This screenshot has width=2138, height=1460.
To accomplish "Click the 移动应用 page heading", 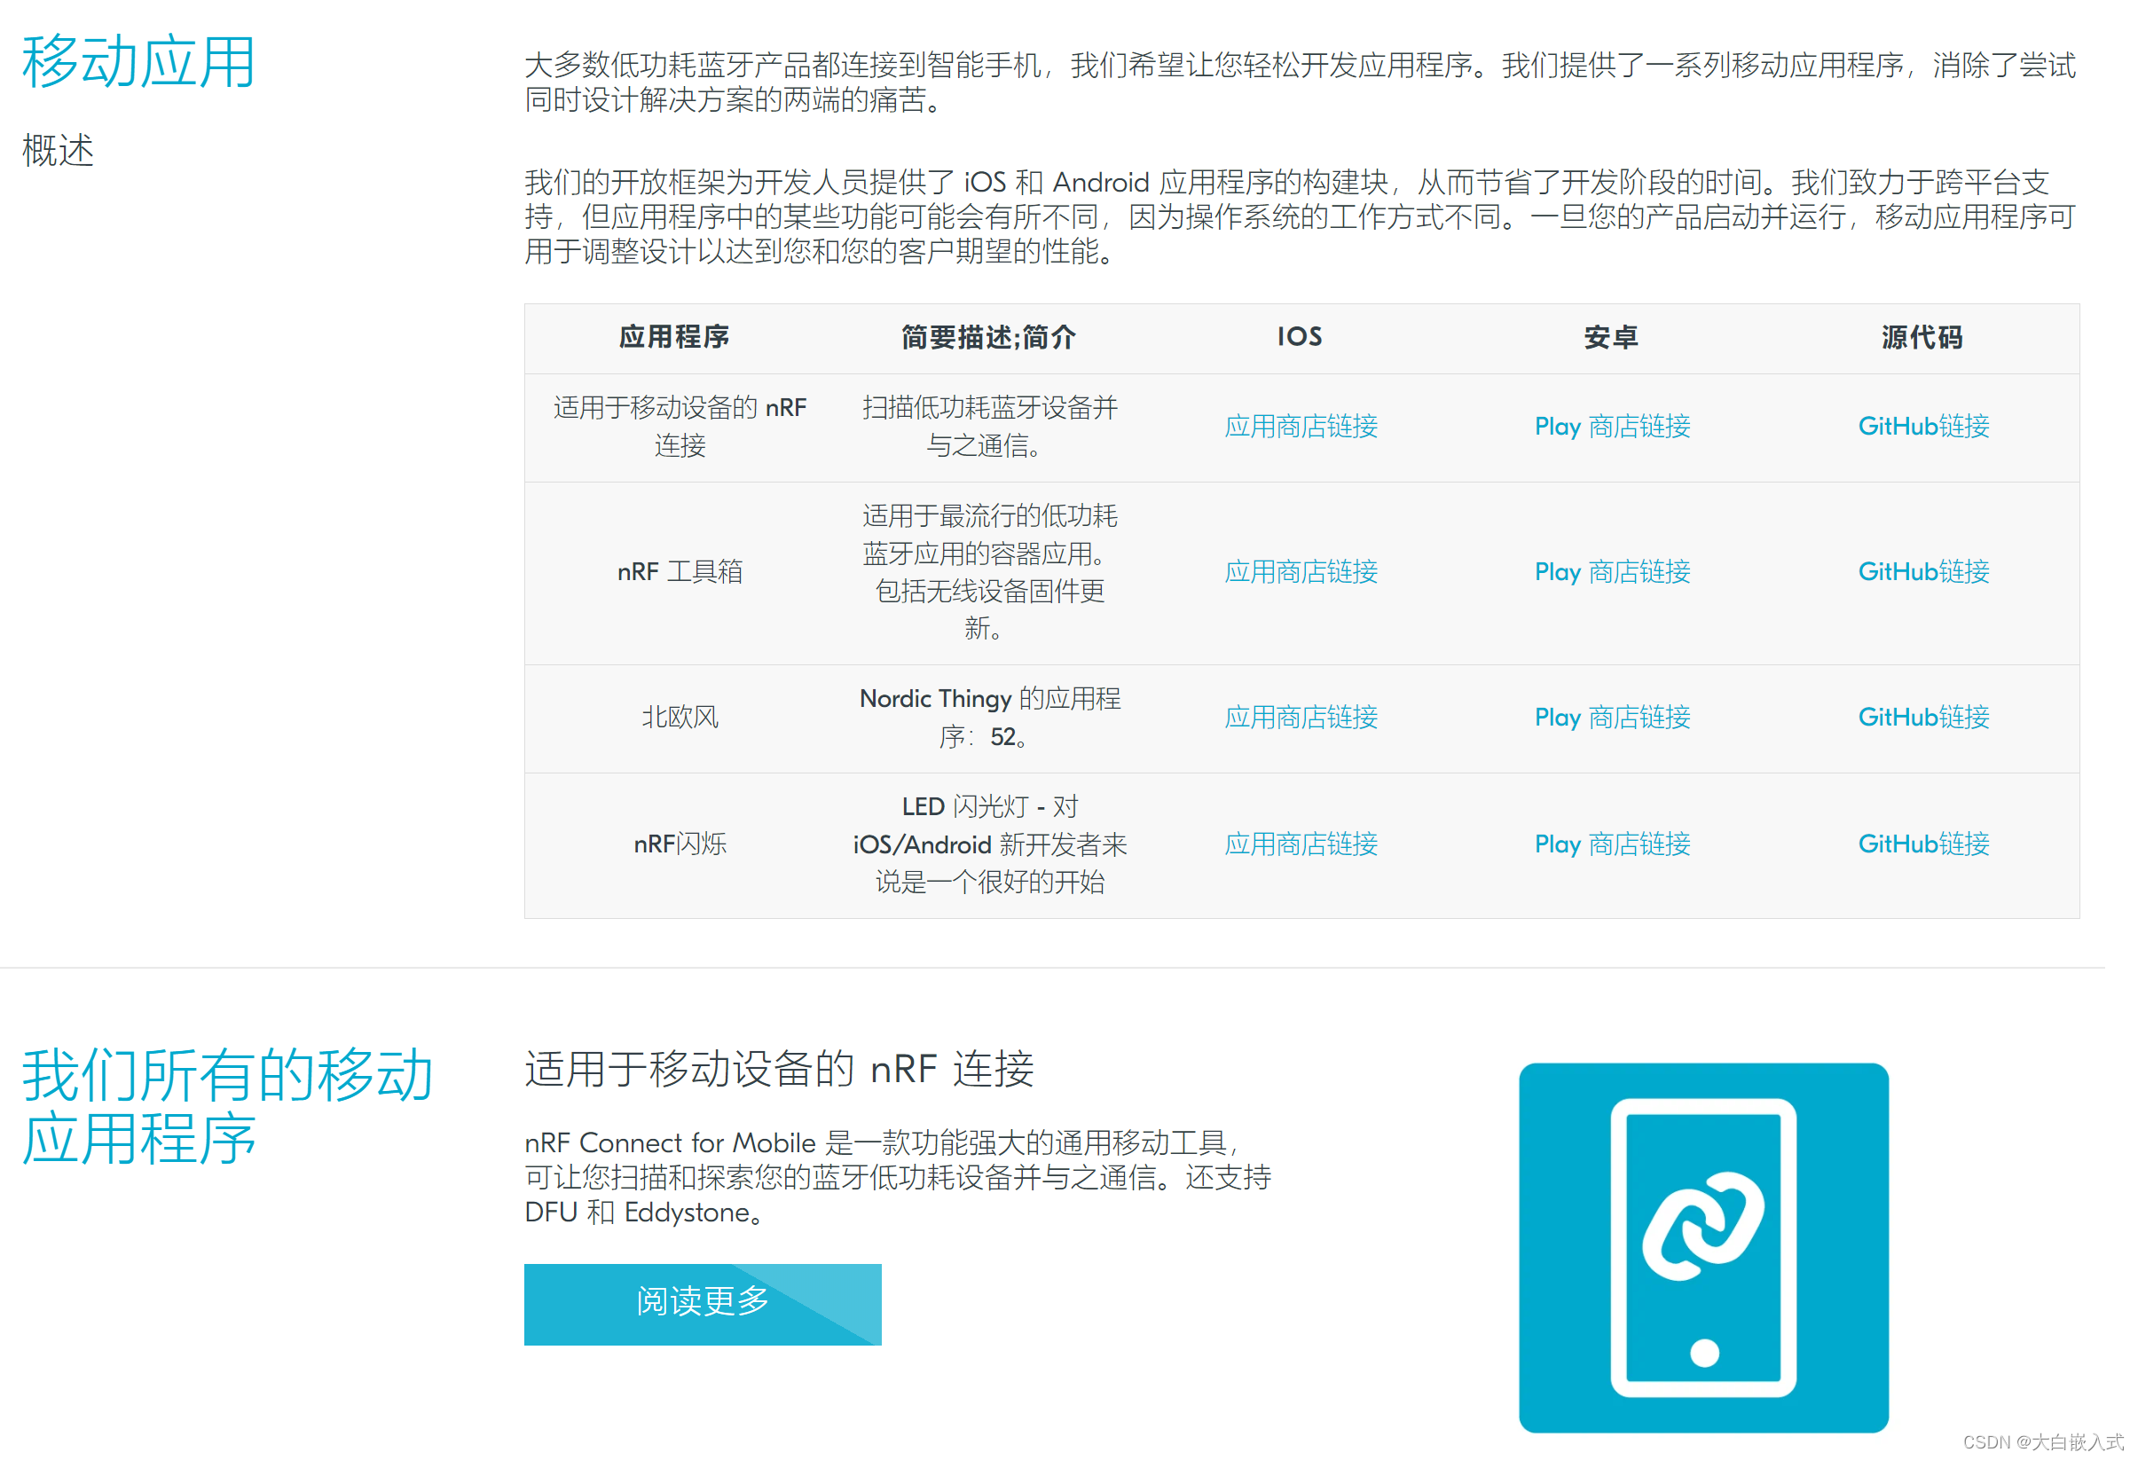I will point(138,63).
